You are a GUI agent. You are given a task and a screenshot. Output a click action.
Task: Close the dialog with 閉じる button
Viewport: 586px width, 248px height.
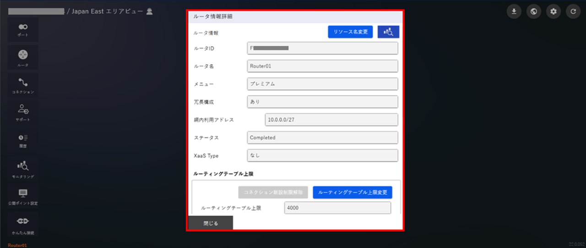coord(211,223)
